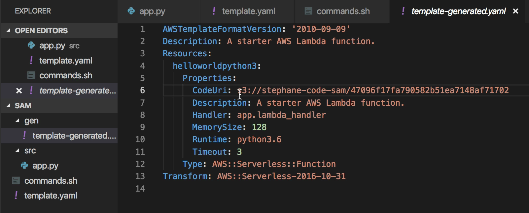Close template-generated.yaml tab with the X
The image size is (529, 213).
[515, 11]
